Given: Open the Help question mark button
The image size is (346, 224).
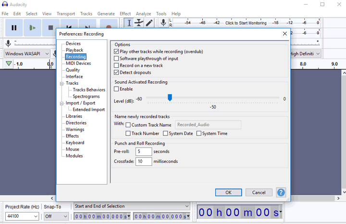Looking at the screenshot, I should [281, 192].
